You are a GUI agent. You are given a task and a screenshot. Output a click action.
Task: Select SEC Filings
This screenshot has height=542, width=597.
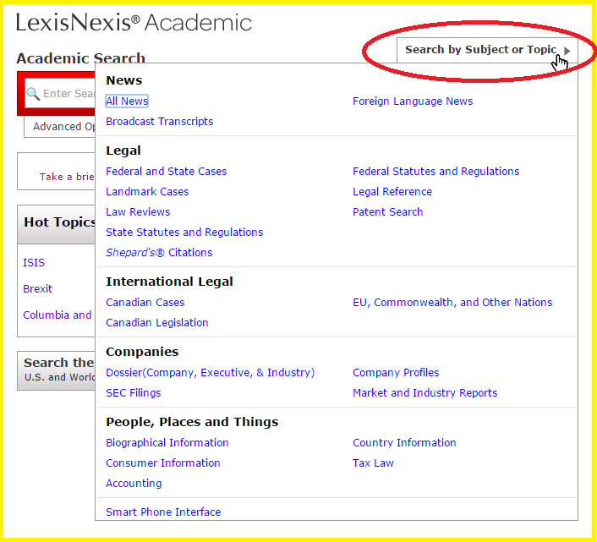coord(134,393)
